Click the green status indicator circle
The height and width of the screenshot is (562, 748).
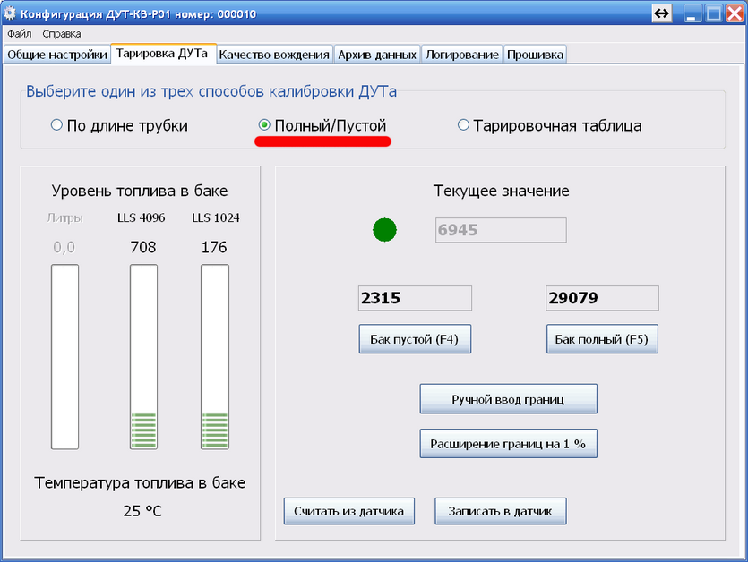(x=384, y=230)
